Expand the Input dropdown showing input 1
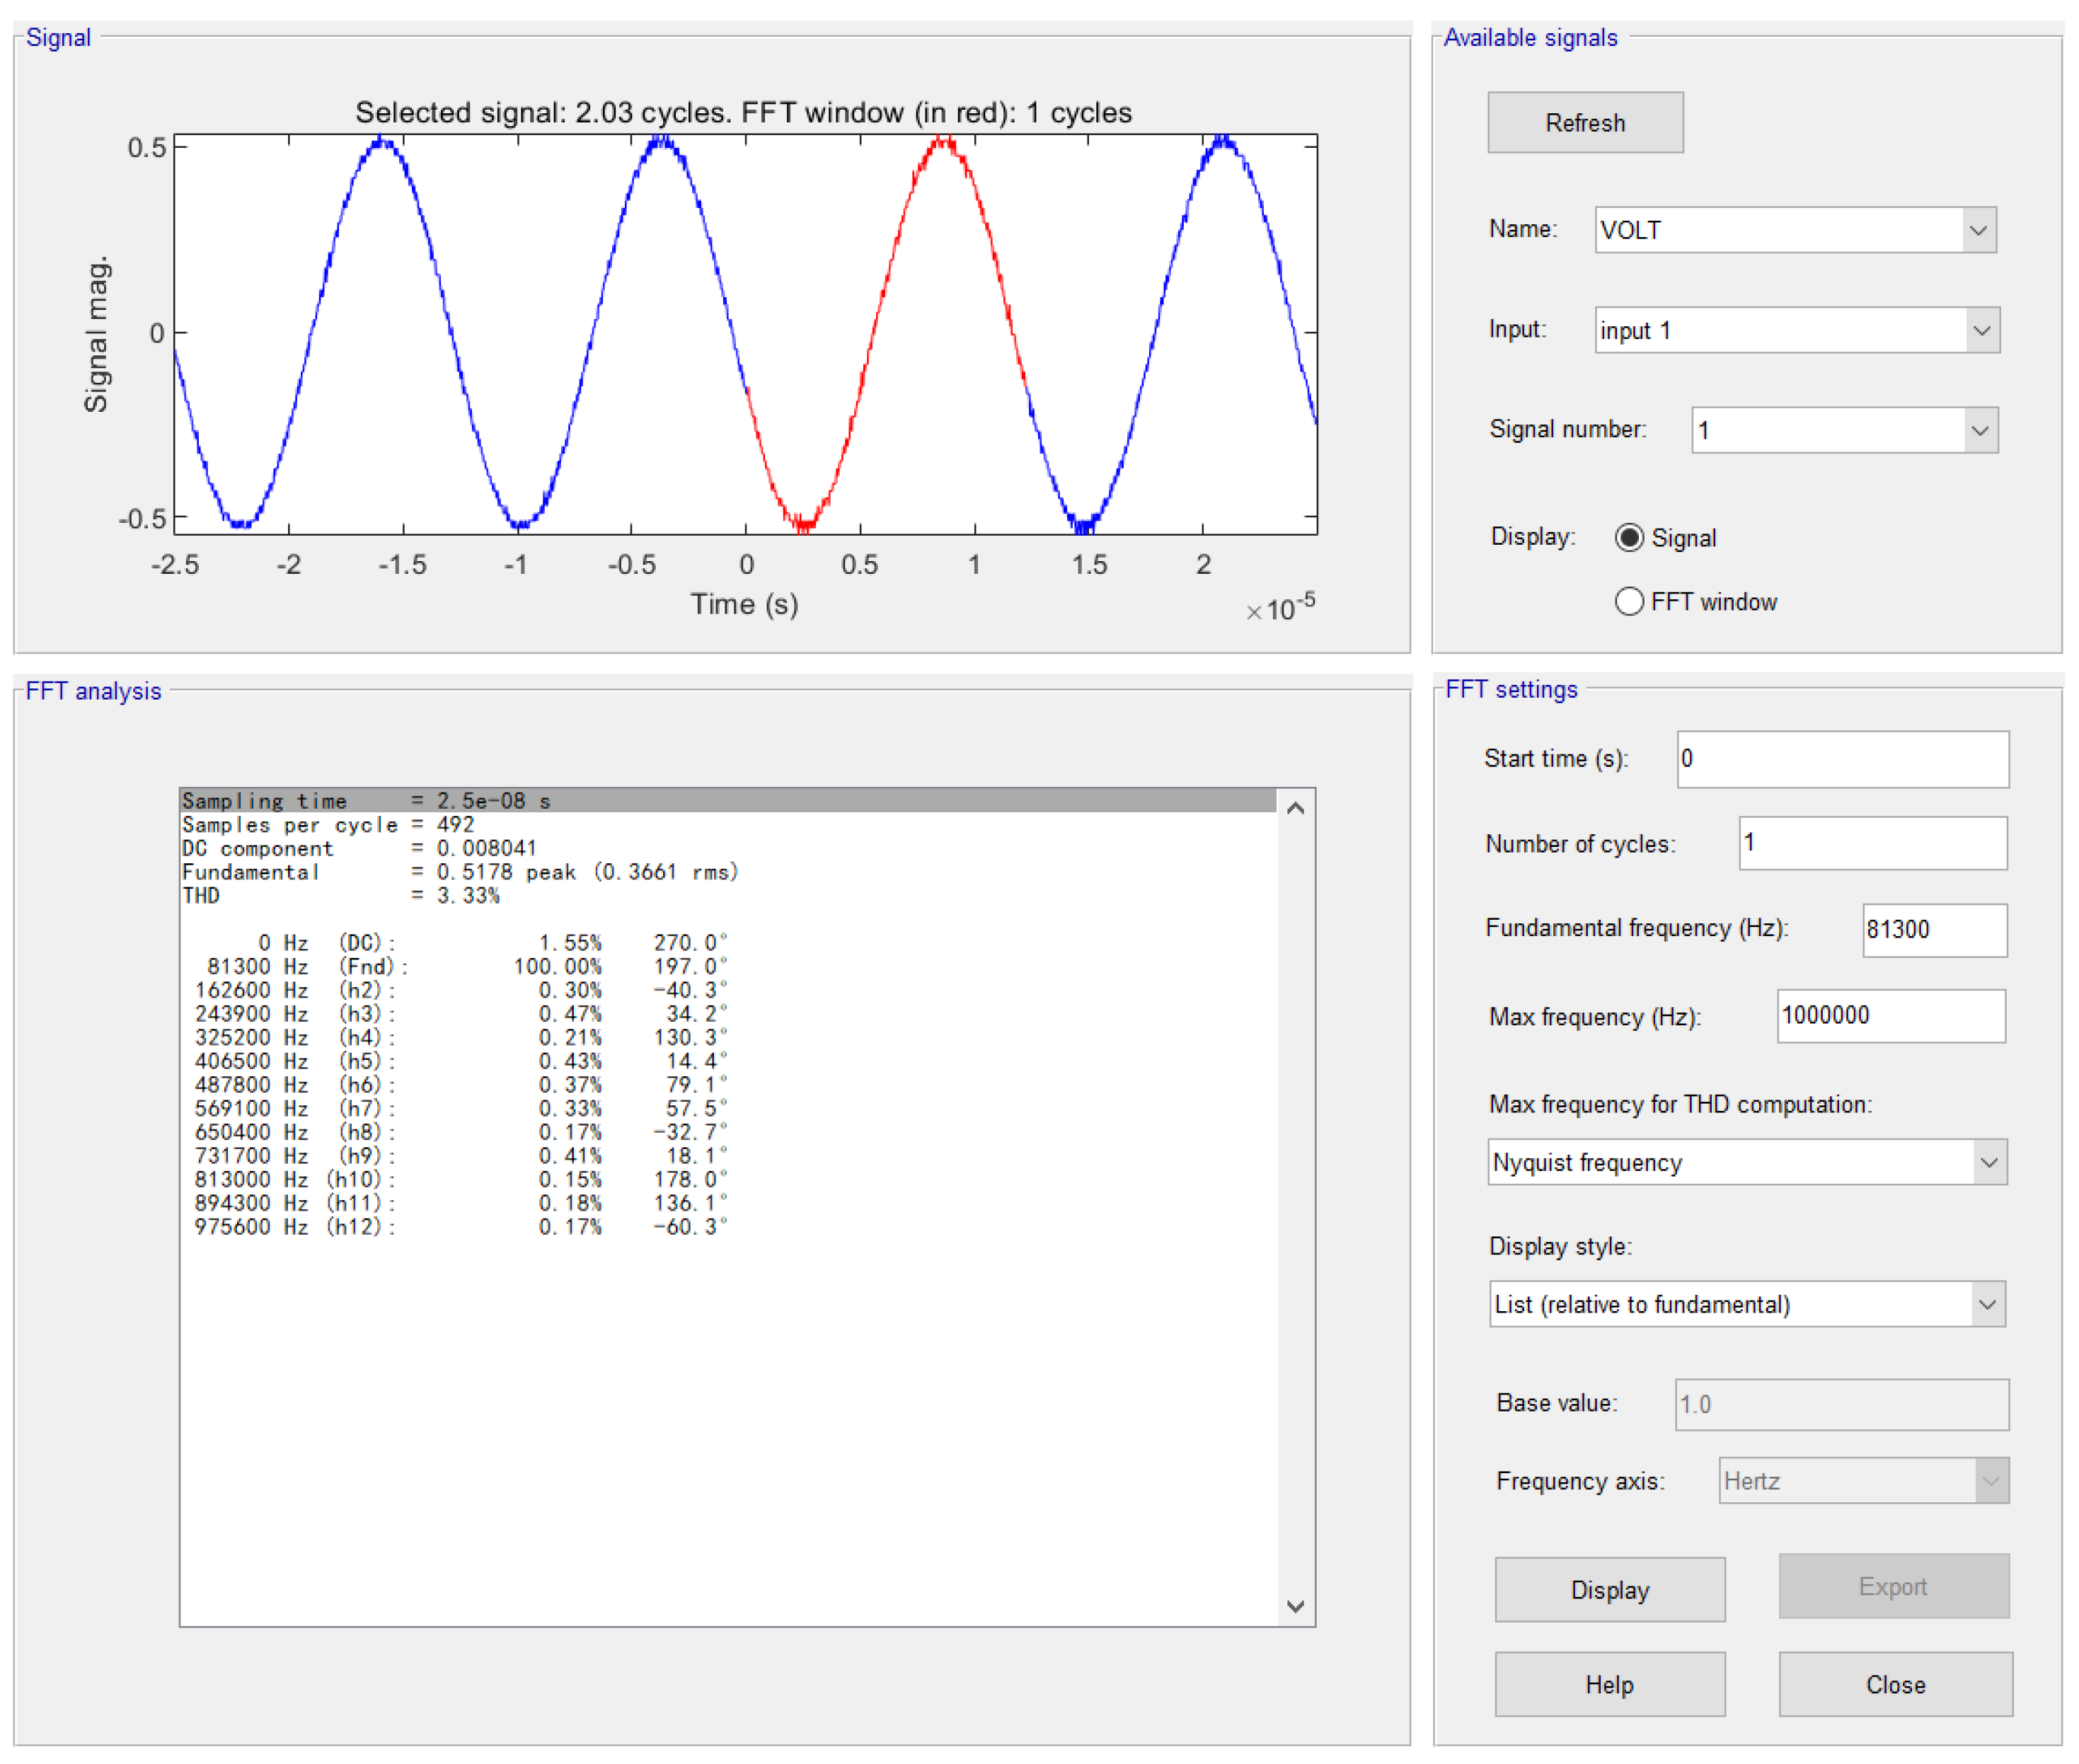This screenshot has width=2079, height=1764. tap(1796, 330)
